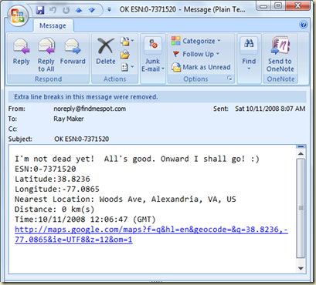Reply to All recipients
This screenshot has width=316, height=285.
(46, 55)
